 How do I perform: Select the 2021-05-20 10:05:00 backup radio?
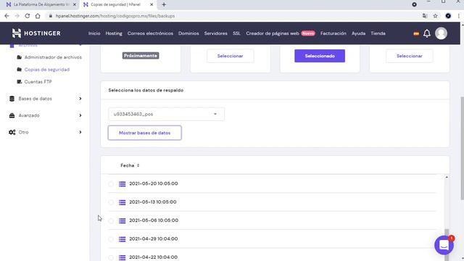111,184
